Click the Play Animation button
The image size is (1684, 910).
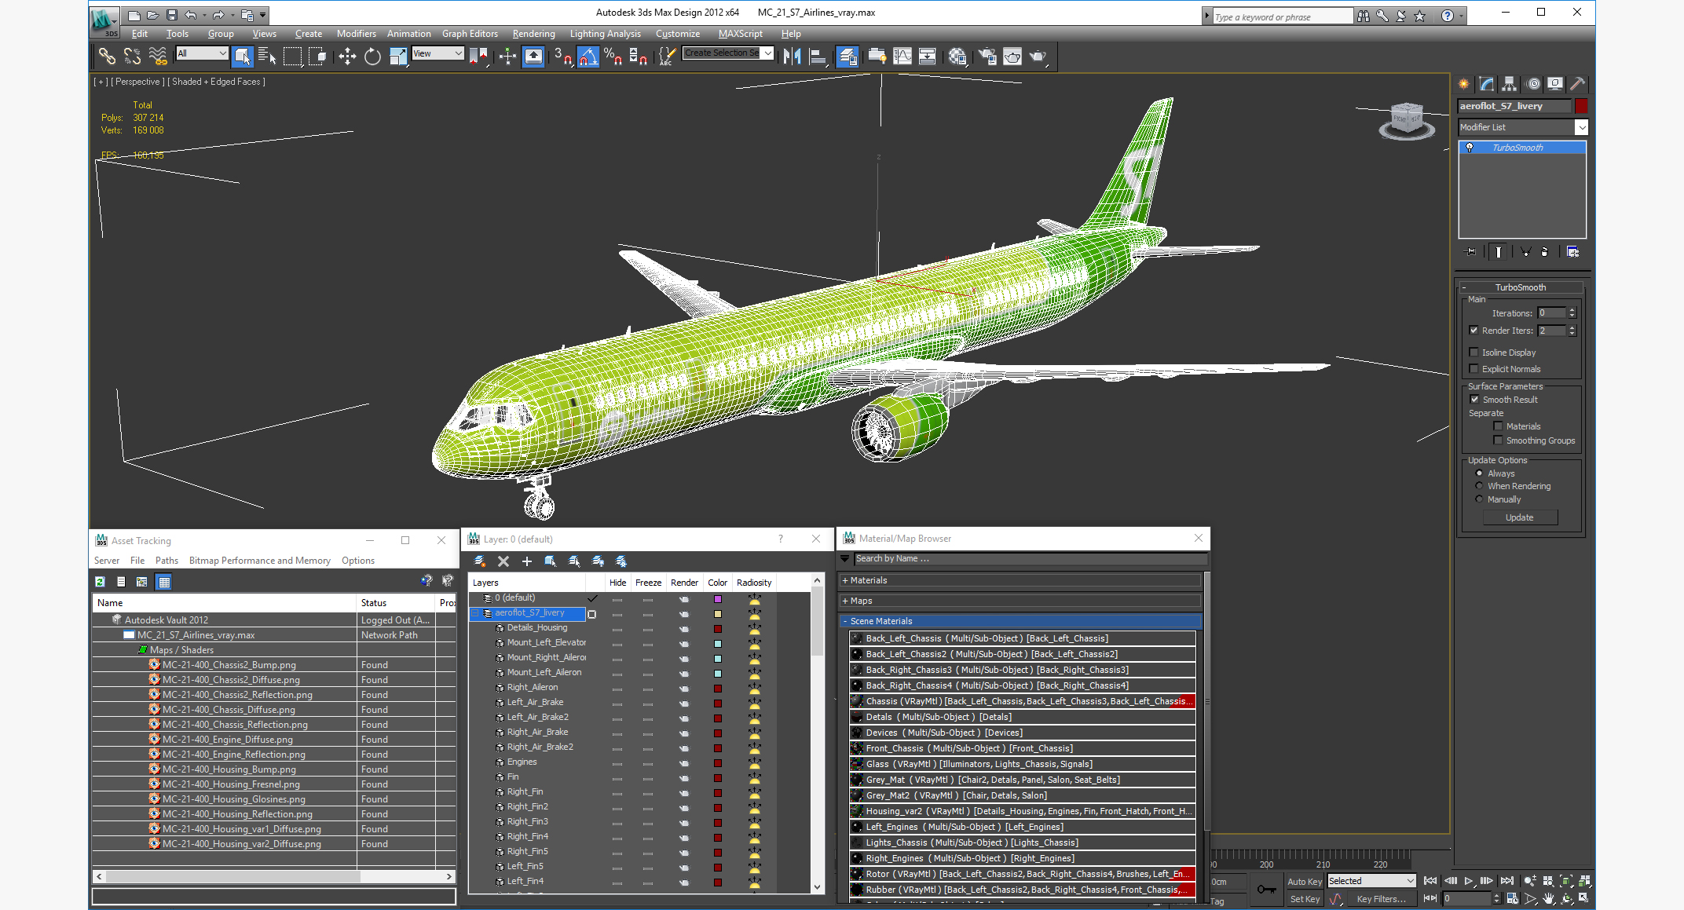pyautogui.click(x=1470, y=881)
